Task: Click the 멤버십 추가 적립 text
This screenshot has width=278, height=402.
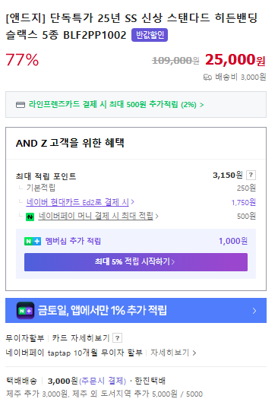Action: point(73,241)
